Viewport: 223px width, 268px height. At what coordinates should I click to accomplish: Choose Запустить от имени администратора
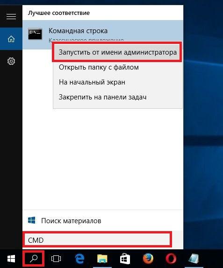click(x=117, y=52)
